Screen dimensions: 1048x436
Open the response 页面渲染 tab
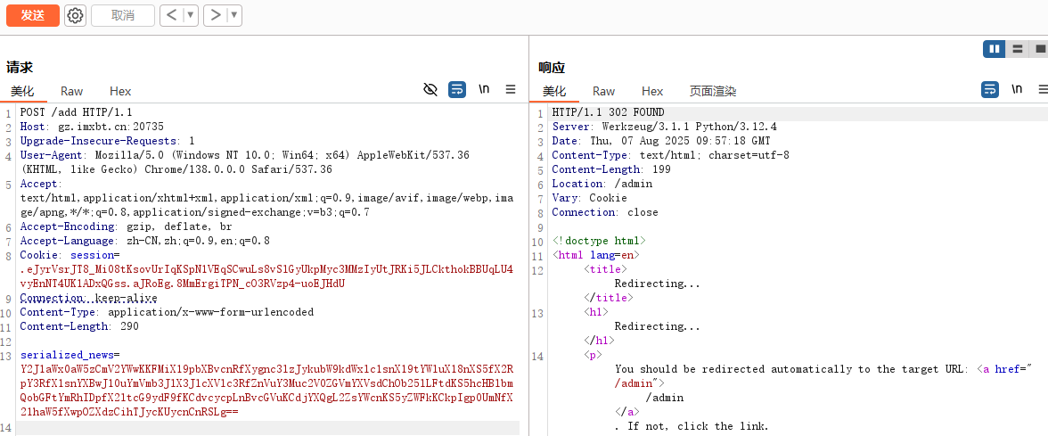712,91
